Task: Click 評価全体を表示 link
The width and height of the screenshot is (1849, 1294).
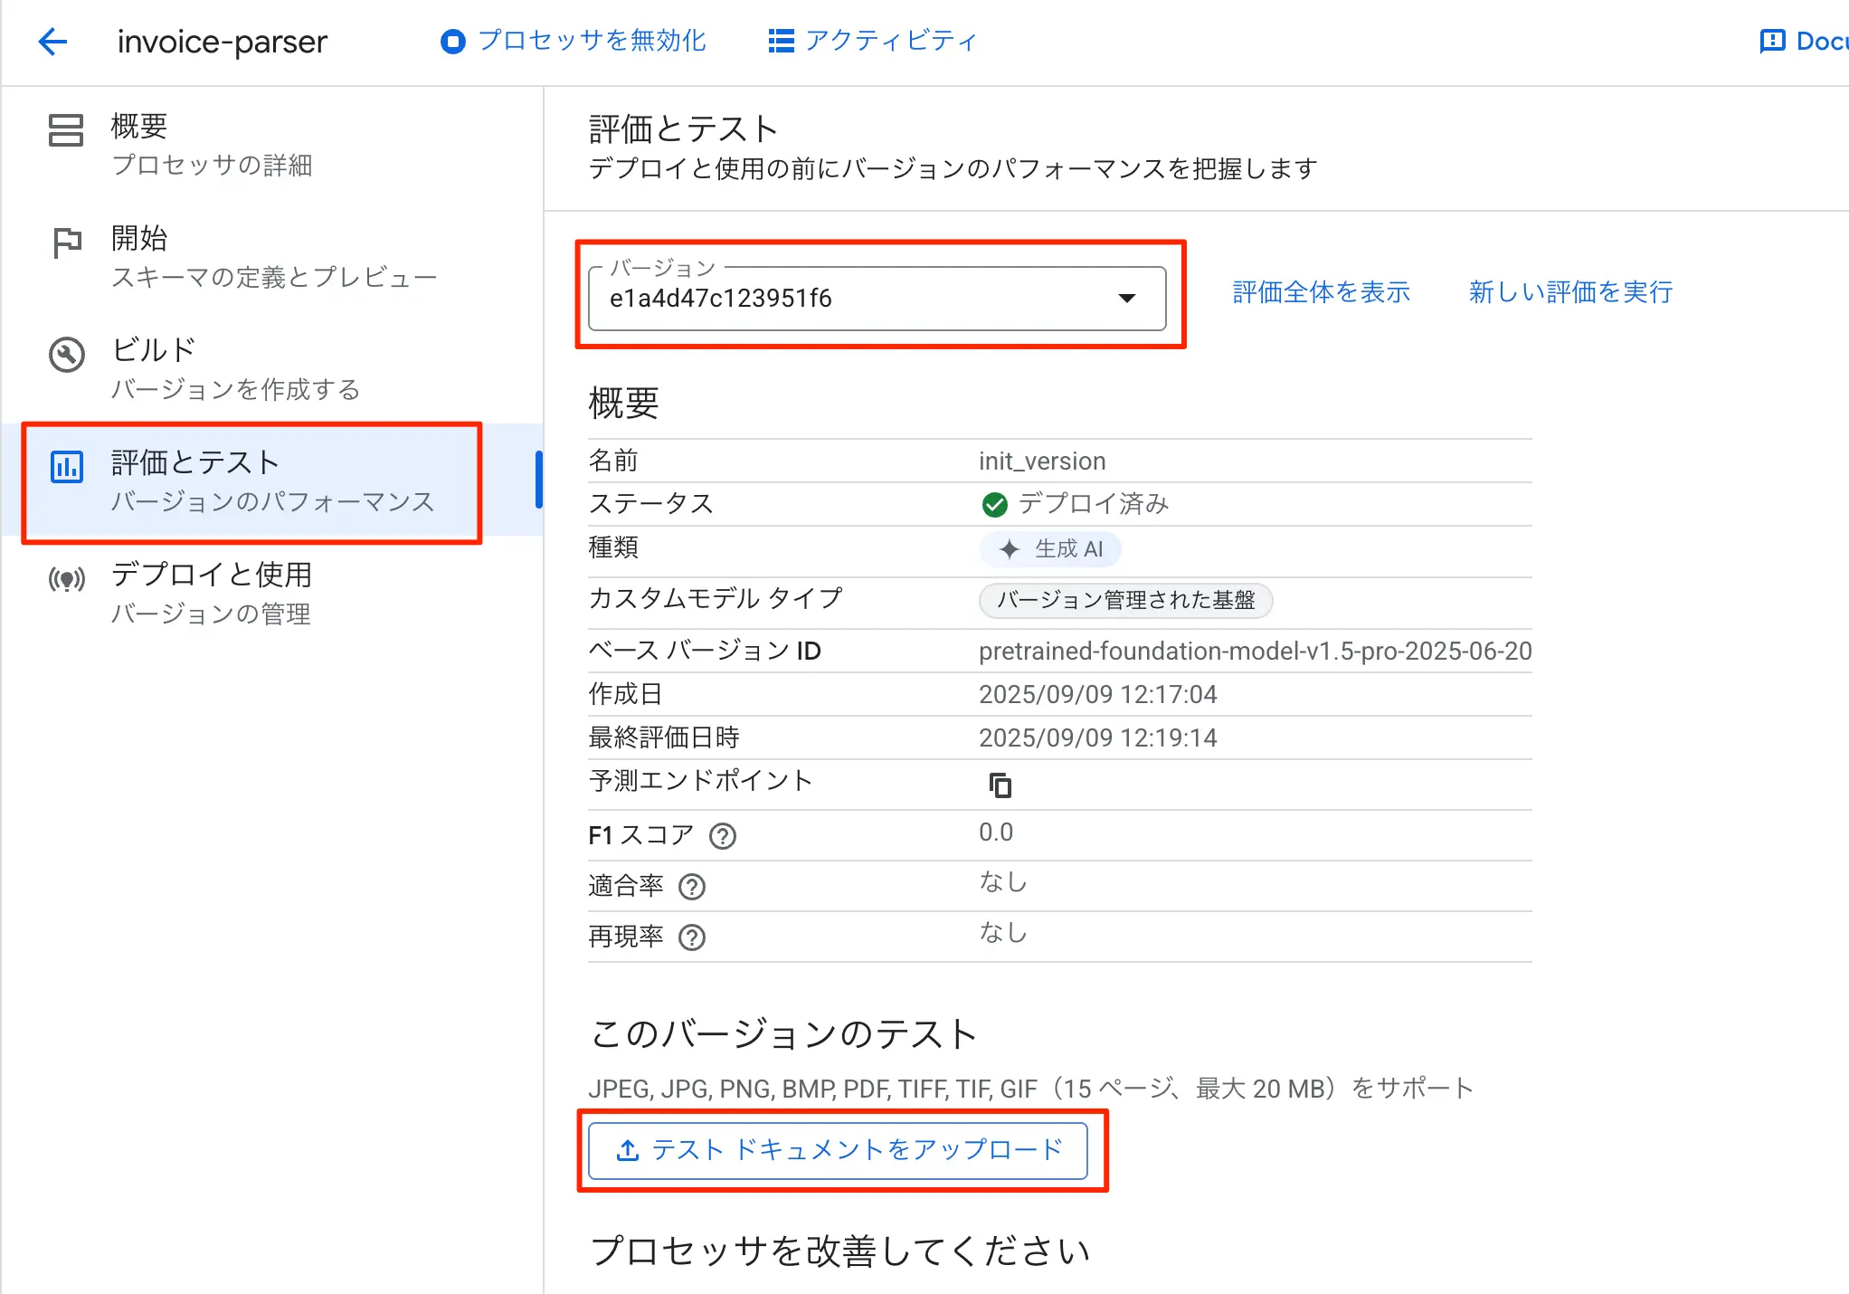Action: (x=1321, y=292)
